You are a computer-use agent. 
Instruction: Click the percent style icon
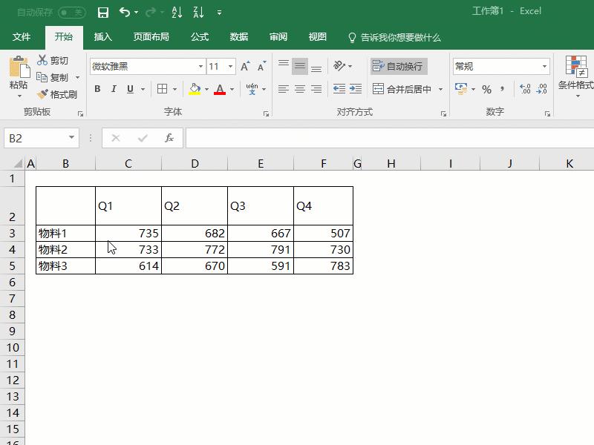[486, 89]
